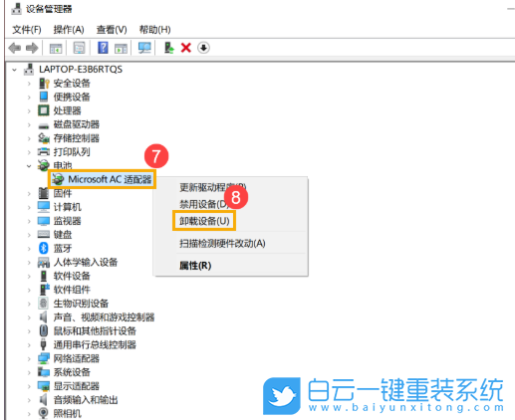The image size is (515, 420).
Task: Open the 文件(F) menu
Action: point(27,30)
